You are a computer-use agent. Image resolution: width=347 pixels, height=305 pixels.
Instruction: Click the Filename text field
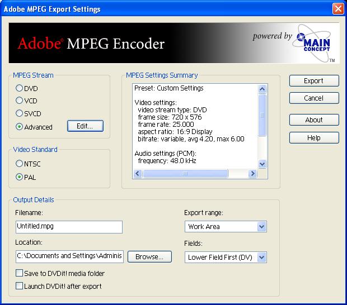(69, 227)
